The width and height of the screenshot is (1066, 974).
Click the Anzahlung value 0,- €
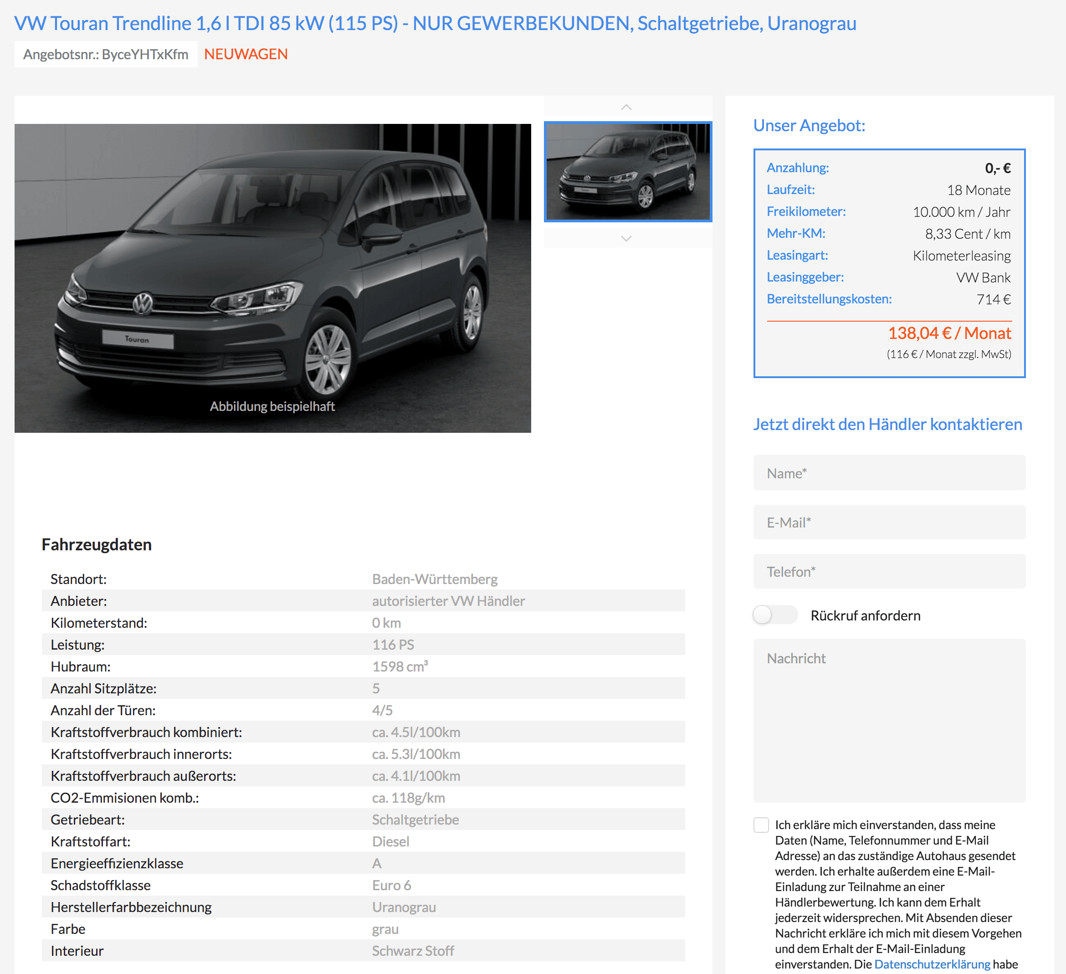(998, 168)
